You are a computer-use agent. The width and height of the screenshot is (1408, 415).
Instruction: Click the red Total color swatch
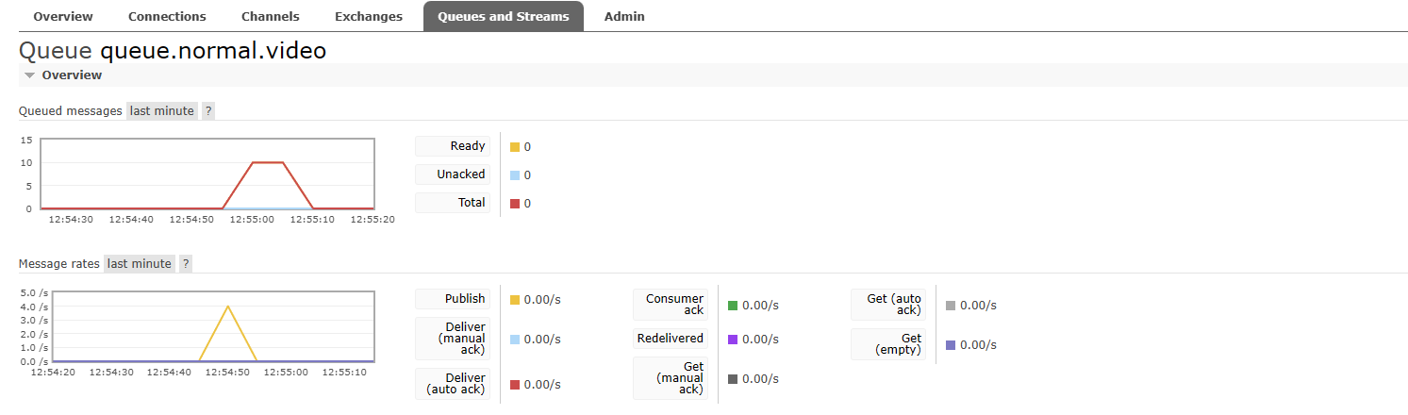point(515,204)
